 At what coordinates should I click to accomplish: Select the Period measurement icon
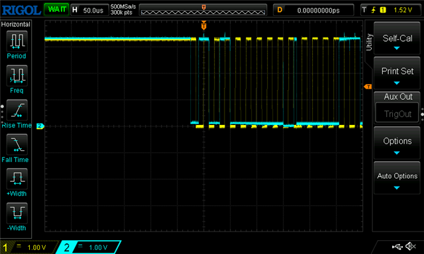pos(17,41)
